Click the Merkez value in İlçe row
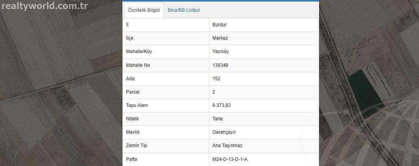Image resolution: width=419 pixels, height=166 pixels. click(x=220, y=38)
